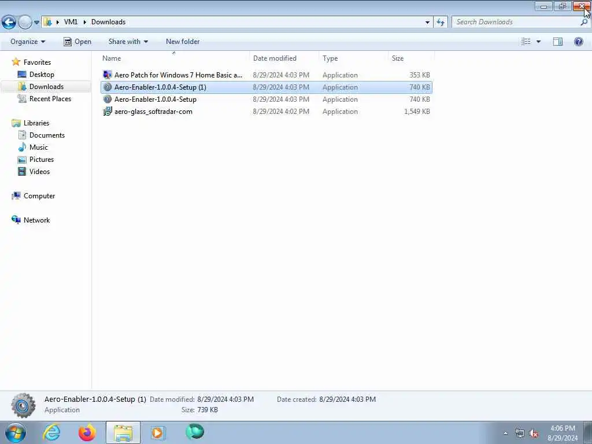Create a New folder
The image size is (592, 444).
[x=183, y=42]
